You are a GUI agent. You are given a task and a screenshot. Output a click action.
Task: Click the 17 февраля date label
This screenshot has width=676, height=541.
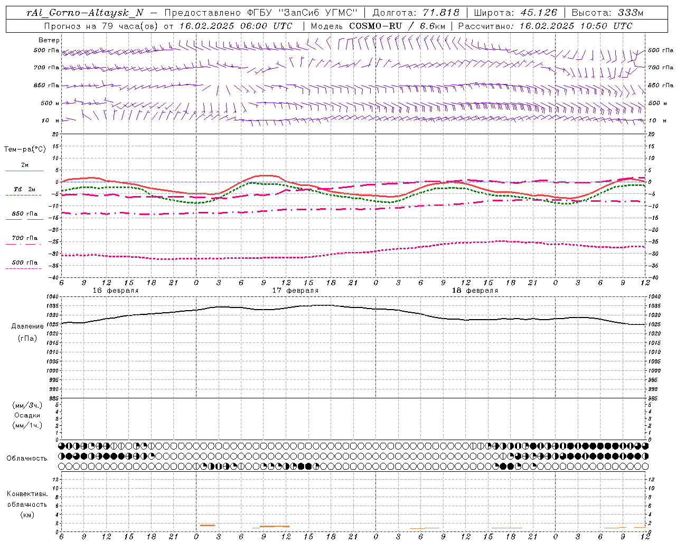[295, 291]
